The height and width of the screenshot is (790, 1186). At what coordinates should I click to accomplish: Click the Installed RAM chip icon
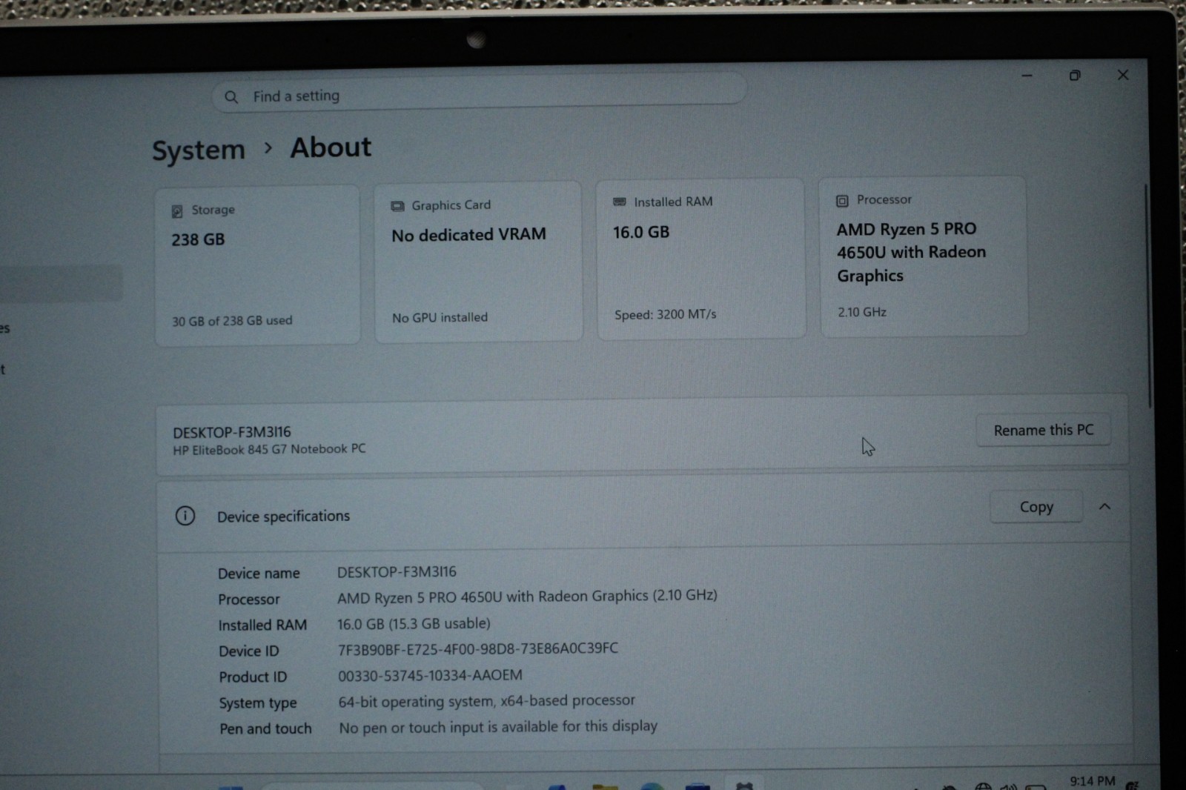click(x=620, y=202)
